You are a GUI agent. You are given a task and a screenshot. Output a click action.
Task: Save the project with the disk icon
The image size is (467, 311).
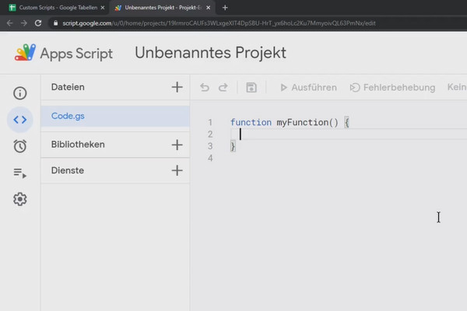point(251,88)
